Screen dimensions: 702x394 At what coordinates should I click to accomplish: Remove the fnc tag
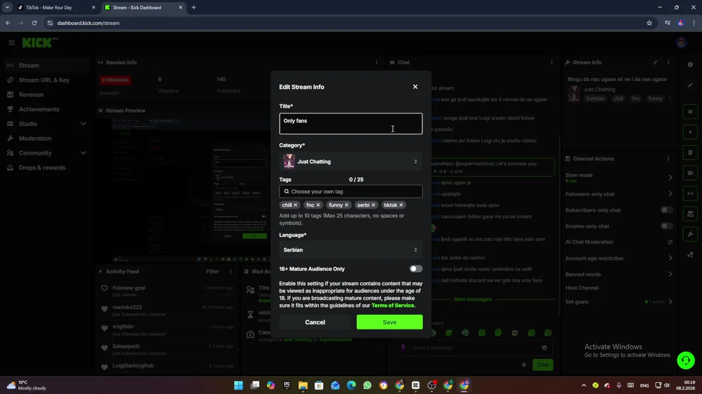click(318, 205)
